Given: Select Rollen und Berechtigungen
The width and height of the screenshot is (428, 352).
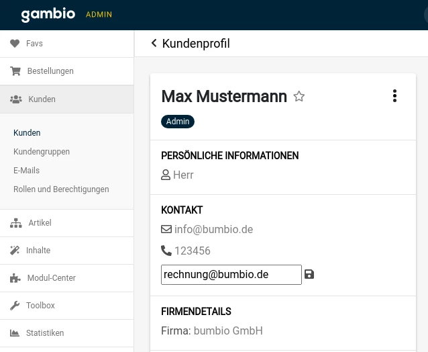Looking at the screenshot, I should 61,189.
